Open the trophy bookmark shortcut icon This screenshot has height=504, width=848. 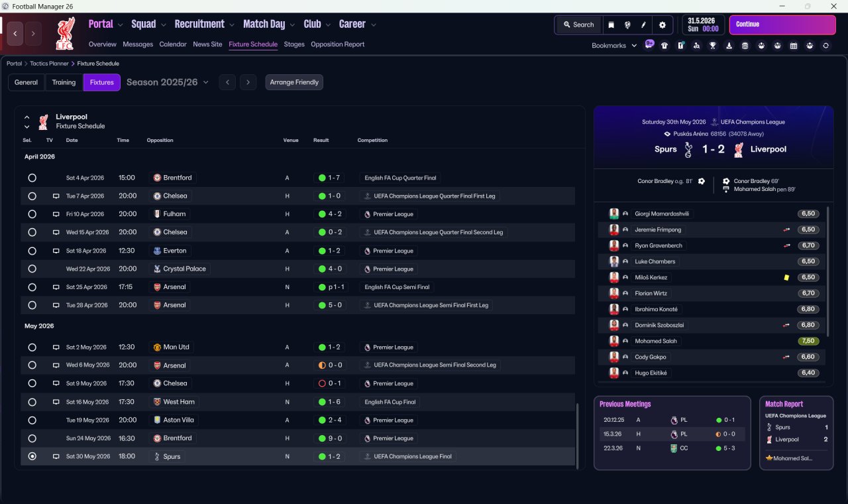(x=713, y=46)
